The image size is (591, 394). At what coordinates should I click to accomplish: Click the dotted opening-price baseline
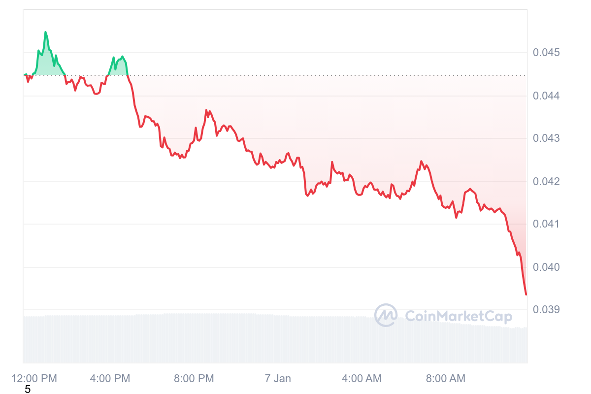[276, 75]
